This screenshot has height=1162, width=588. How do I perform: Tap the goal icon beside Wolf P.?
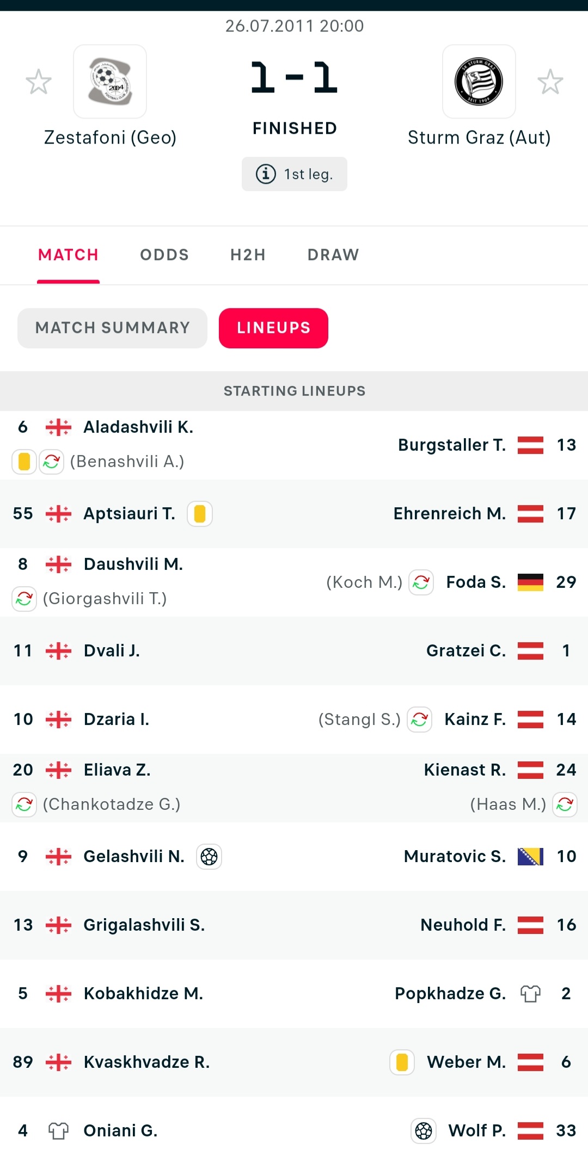click(424, 1131)
